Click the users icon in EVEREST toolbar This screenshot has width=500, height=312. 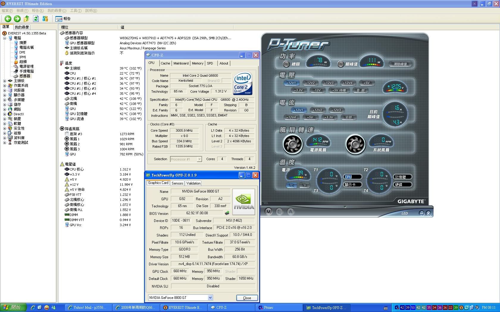point(45,19)
